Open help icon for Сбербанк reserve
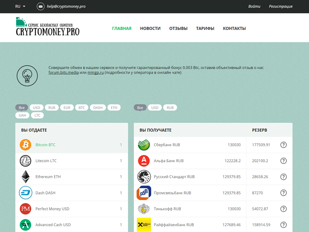The image size is (309, 232). [x=284, y=145]
